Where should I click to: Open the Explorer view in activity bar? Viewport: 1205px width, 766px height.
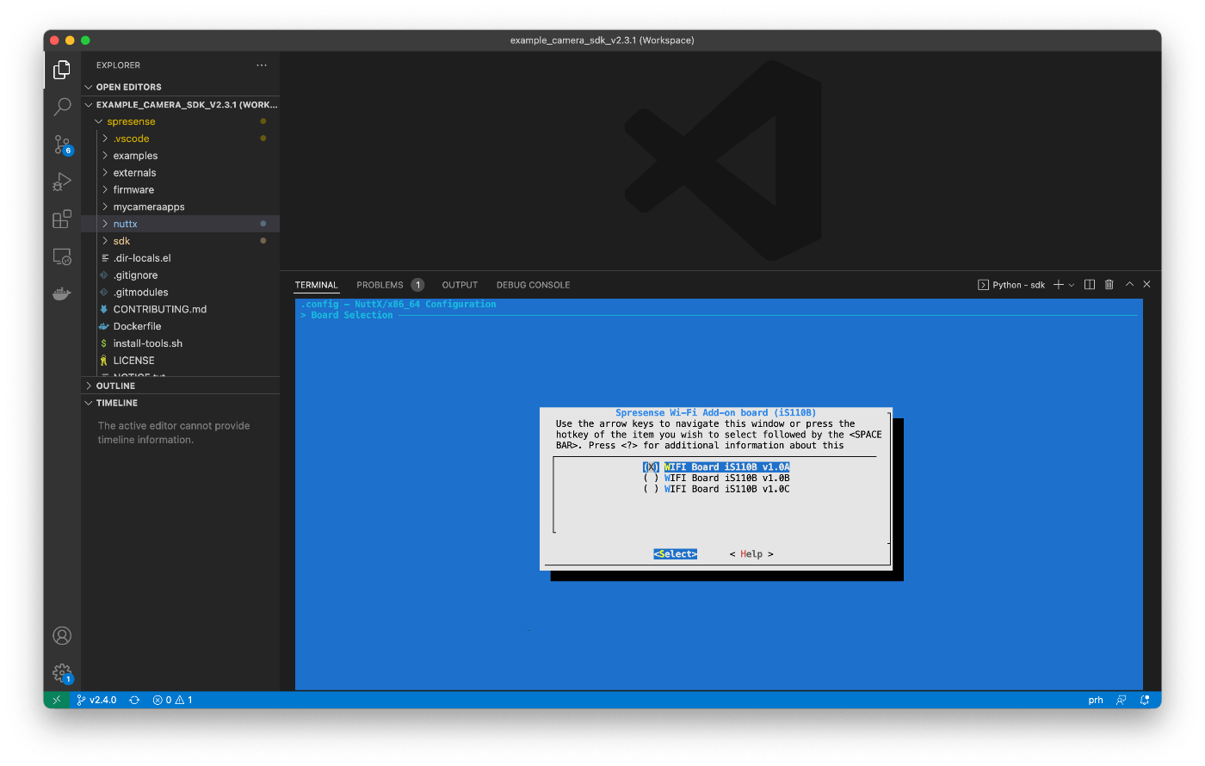tap(62, 70)
